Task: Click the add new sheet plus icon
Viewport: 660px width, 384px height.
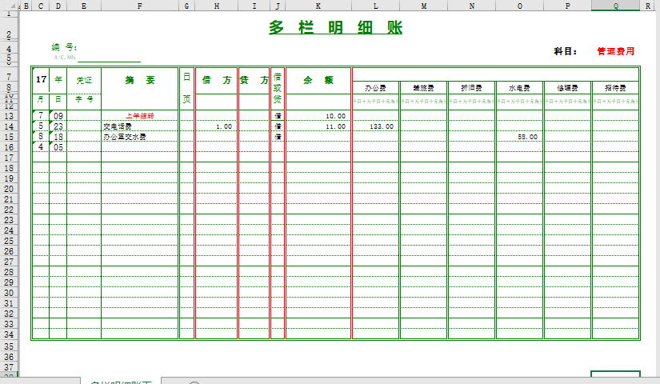Action: click(194, 382)
